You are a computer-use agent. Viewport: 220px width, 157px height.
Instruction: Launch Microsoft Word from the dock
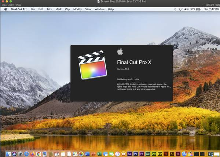pos(87,154)
